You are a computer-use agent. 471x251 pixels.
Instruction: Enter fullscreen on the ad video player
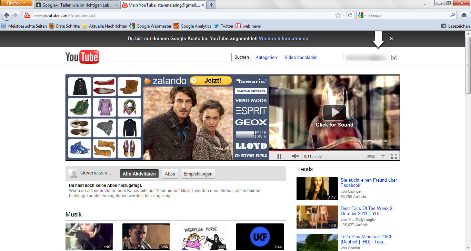(x=394, y=156)
